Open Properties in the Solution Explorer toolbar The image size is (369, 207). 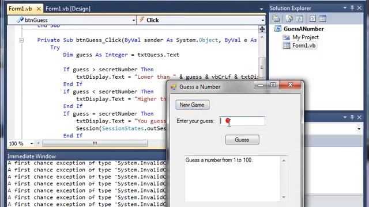click(x=276, y=18)
